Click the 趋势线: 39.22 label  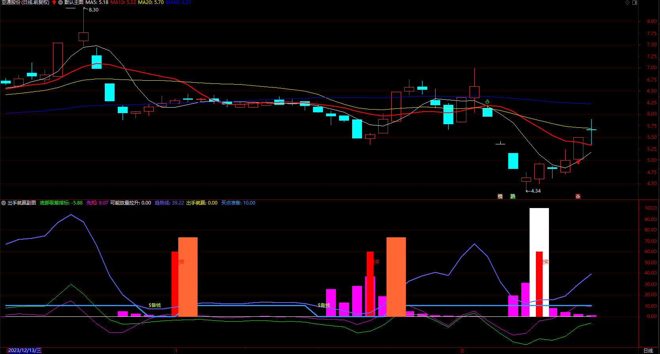coord(169,203)
